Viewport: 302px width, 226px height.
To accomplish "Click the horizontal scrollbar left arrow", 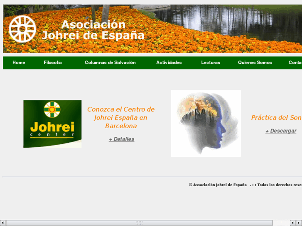I will click(x=2, y=223).
